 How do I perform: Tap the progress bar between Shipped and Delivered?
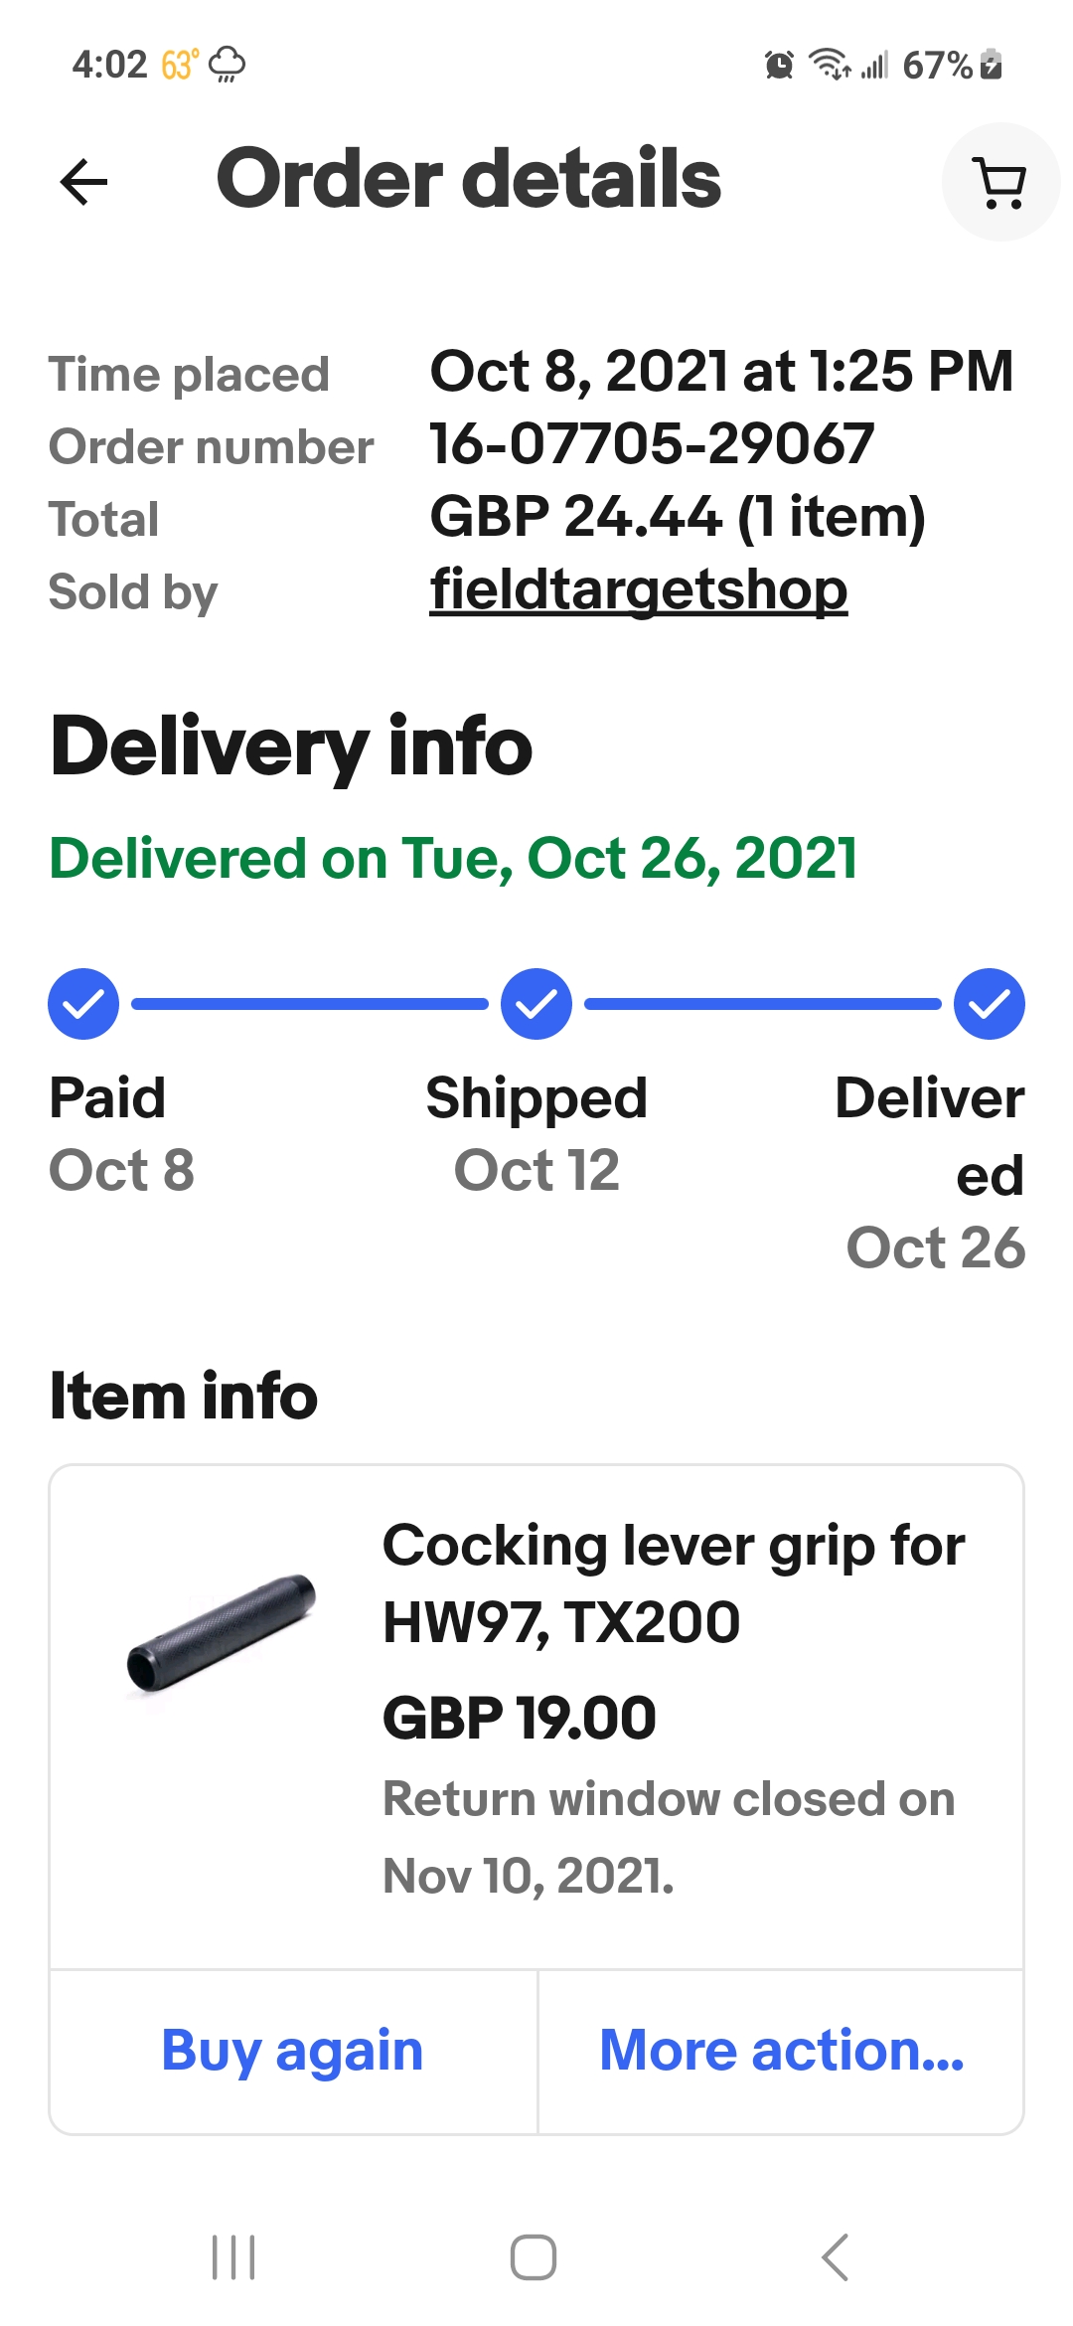(x=763, y=1004)
